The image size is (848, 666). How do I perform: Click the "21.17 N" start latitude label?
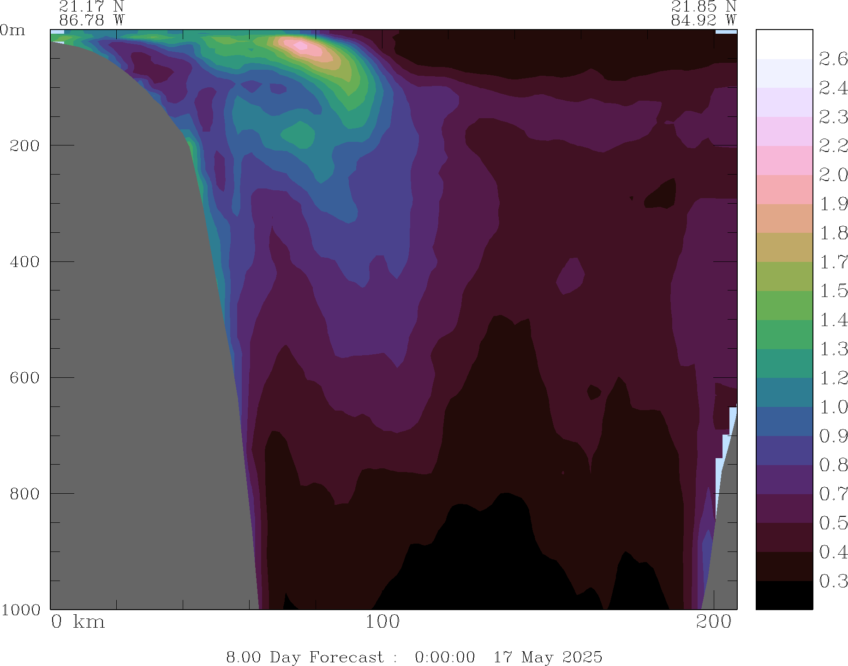coord(92,6)
